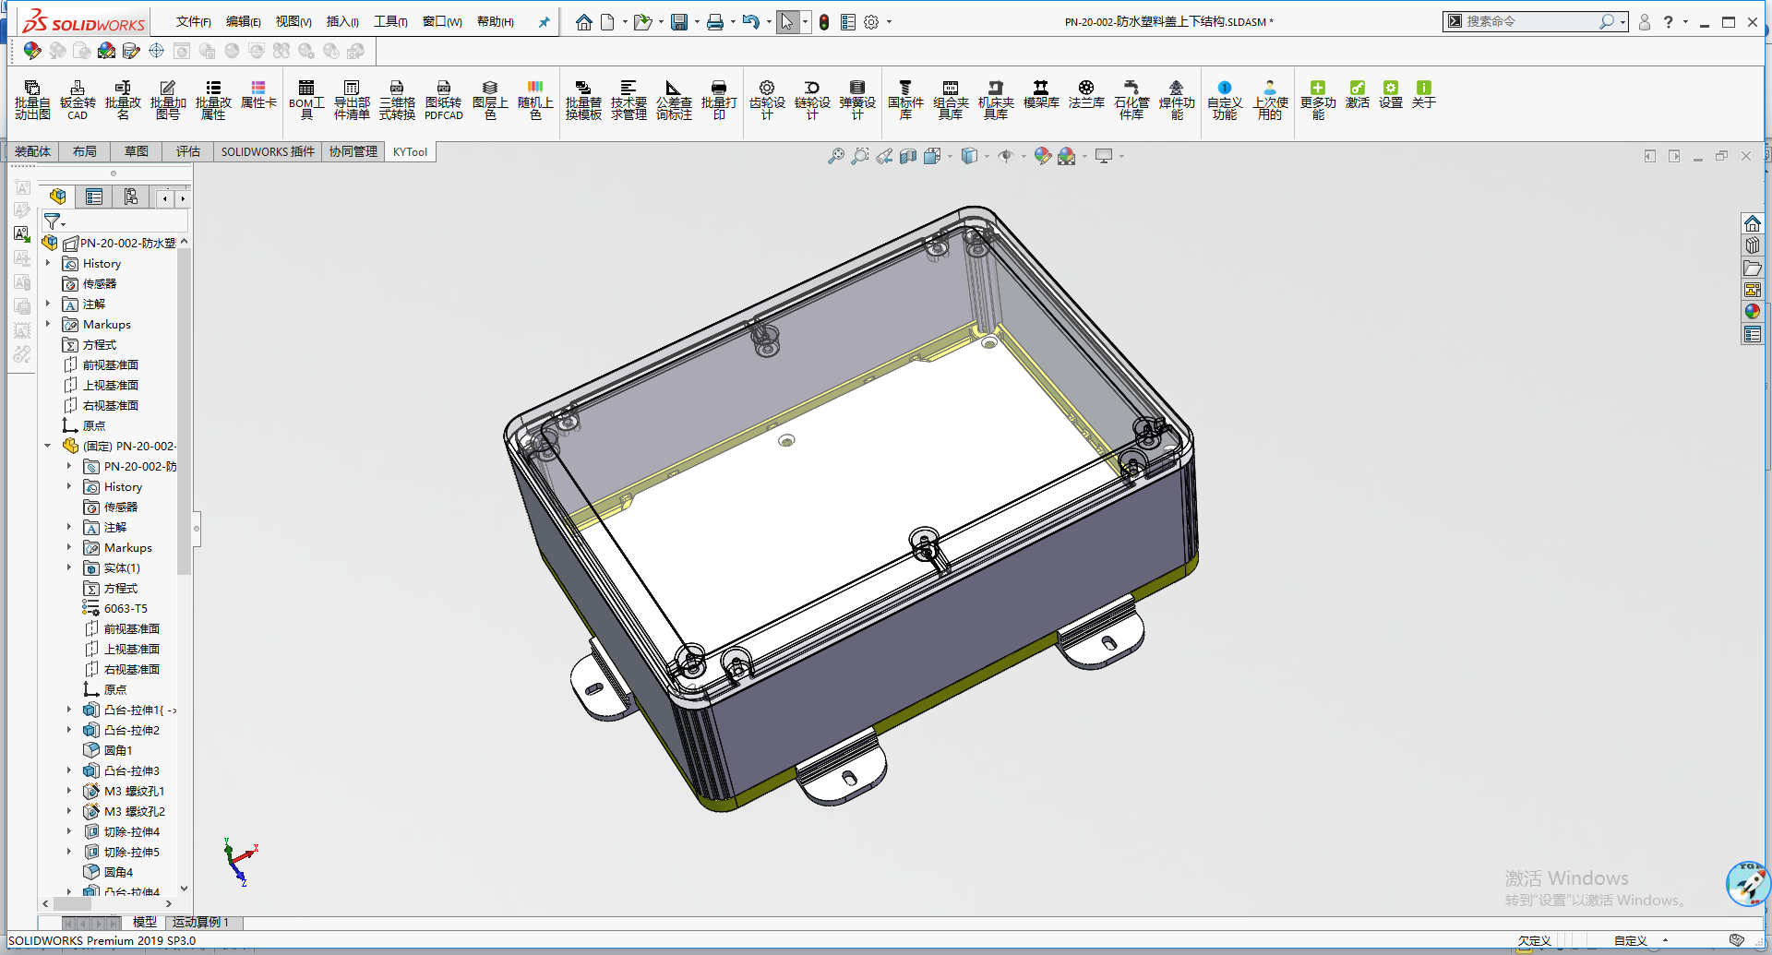Click the save icon in top toolbar
1772x955 pixels.
click(x=679, y=22)
